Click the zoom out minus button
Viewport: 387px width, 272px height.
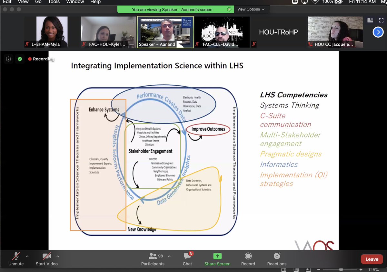[x=319, y=269]
